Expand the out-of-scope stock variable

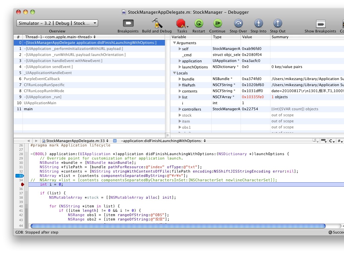180,115
